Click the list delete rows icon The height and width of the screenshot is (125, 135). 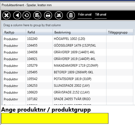pyautogui.click(x=37, y=15)
